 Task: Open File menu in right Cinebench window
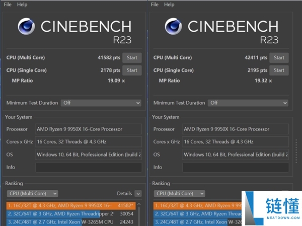click(x=155, y=4)
